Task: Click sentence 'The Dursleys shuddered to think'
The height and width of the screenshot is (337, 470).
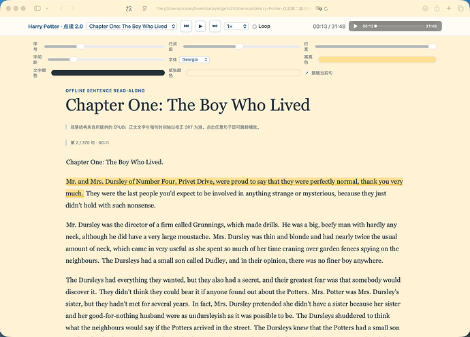Action: (343, 316)
